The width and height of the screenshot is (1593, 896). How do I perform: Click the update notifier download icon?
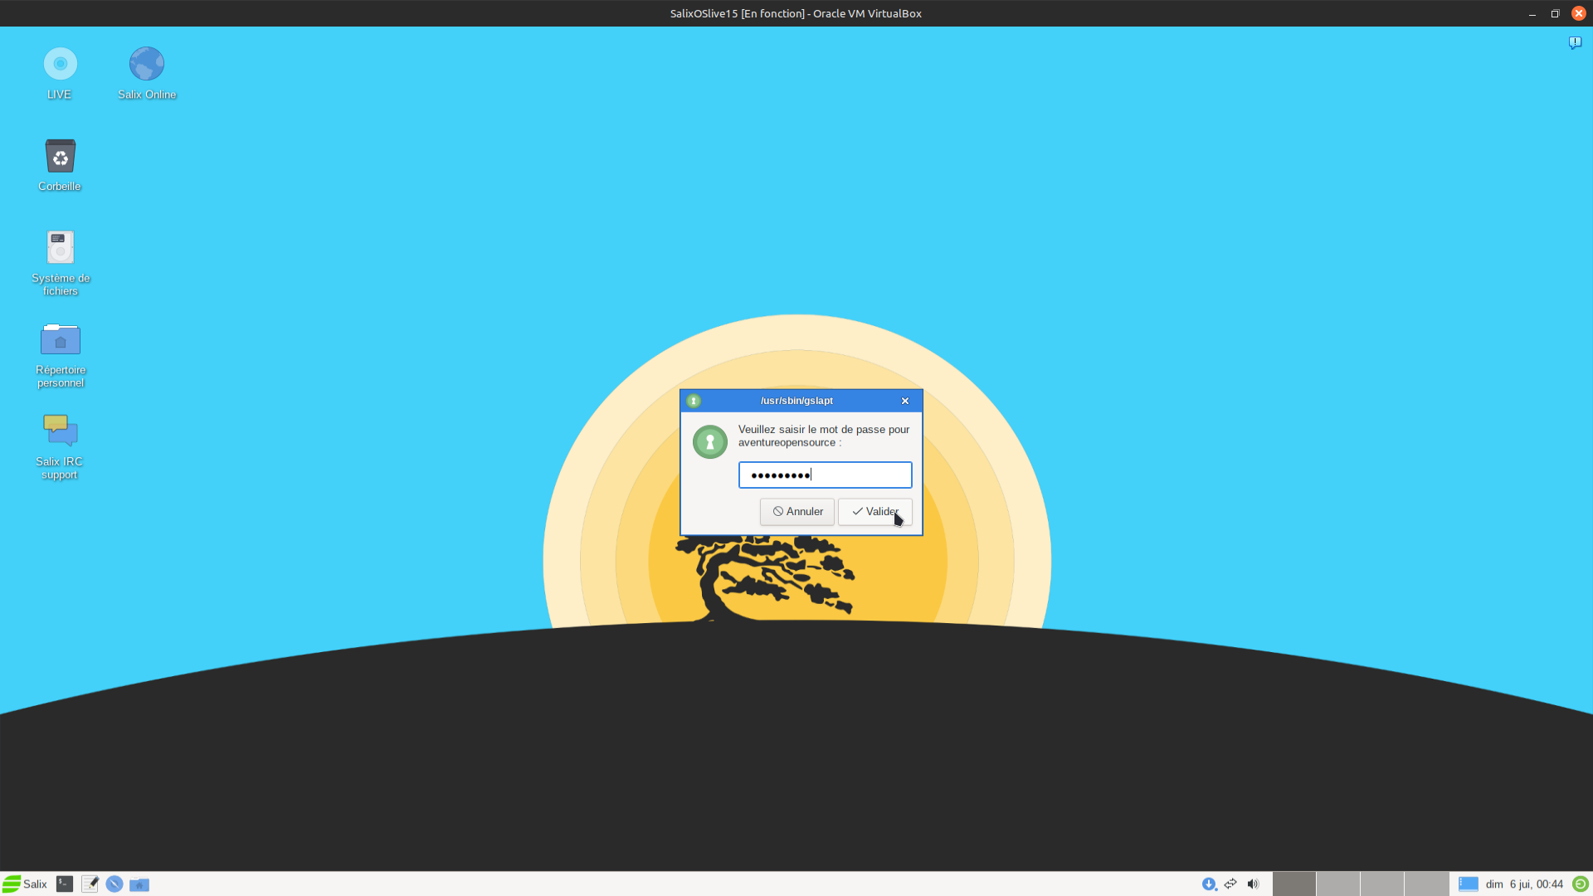click(1209, 884)
